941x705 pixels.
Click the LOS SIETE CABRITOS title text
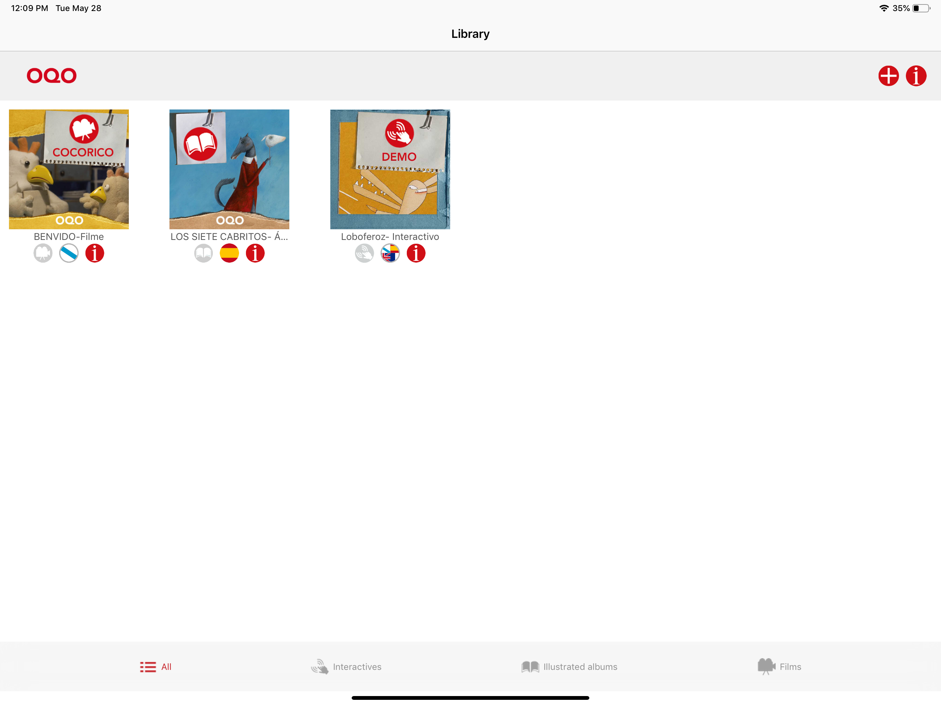coord(229,236)
